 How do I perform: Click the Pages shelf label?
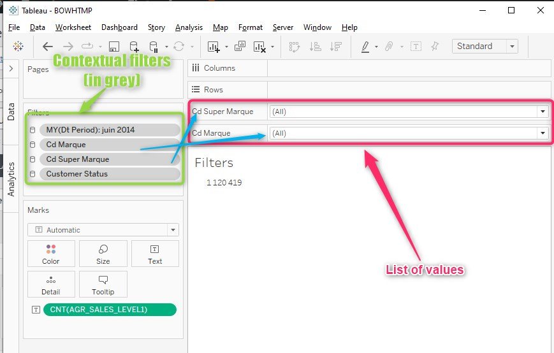(38, 69)
